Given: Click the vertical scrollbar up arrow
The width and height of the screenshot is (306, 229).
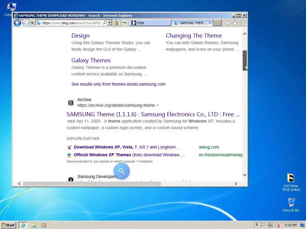Looking at the screenshot, I should (x=245, y=34).
